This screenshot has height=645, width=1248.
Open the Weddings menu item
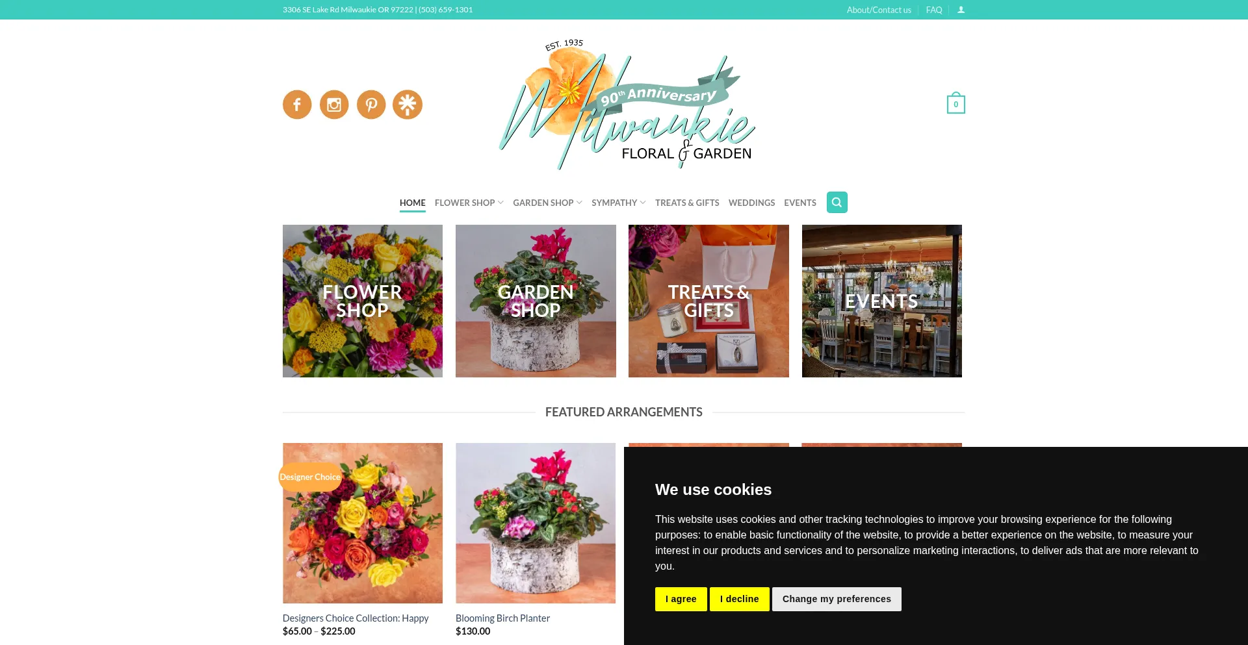(x=751, y=203)
